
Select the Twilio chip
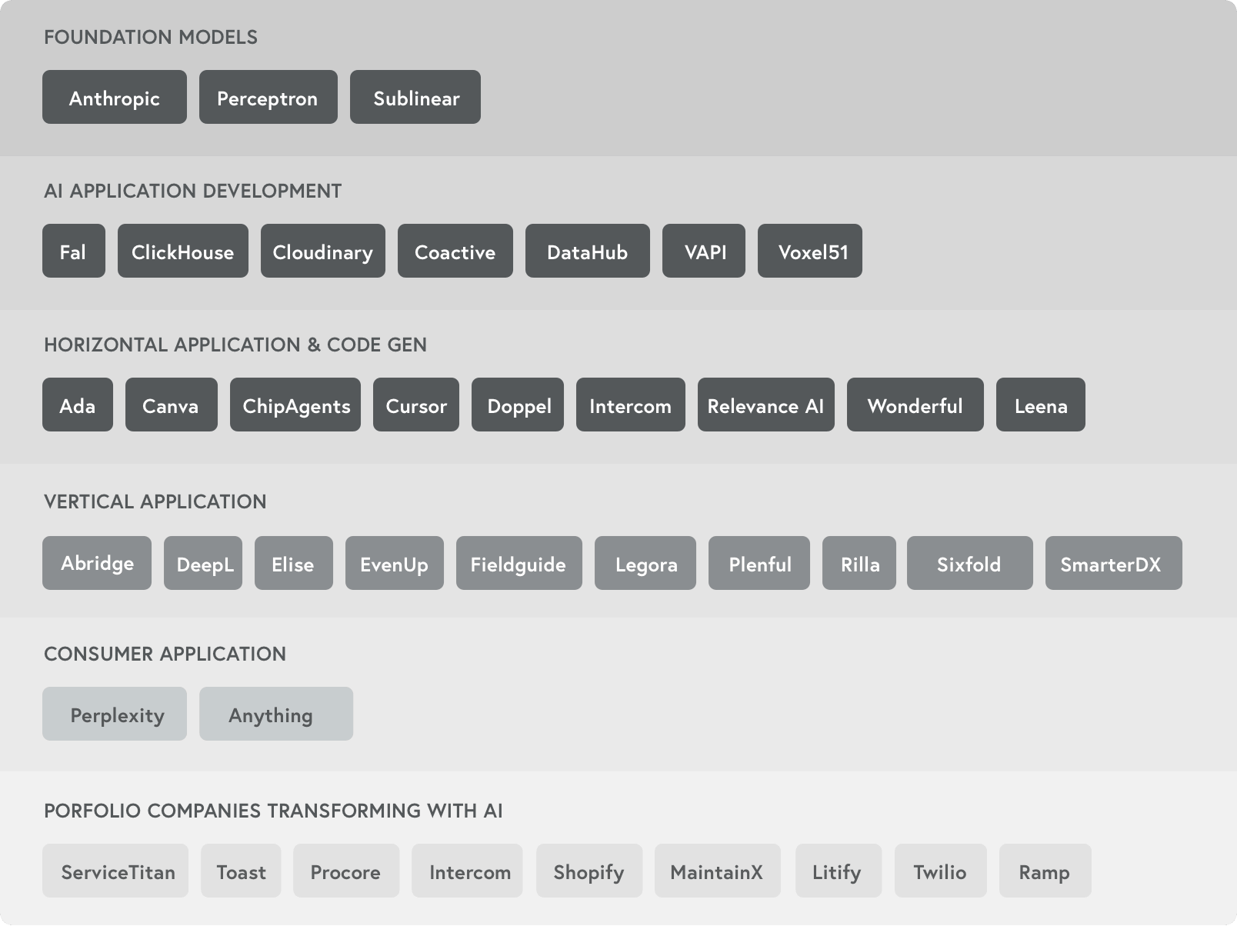[x=941, y=871]
